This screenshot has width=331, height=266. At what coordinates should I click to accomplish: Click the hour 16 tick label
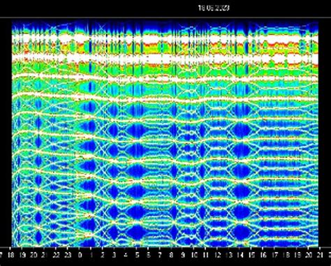(263, 256)
